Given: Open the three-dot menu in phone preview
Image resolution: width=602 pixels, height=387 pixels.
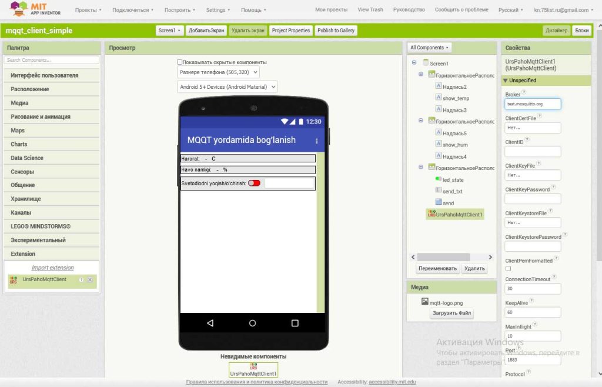Looking at the screenshot, I should coord(317,141).
